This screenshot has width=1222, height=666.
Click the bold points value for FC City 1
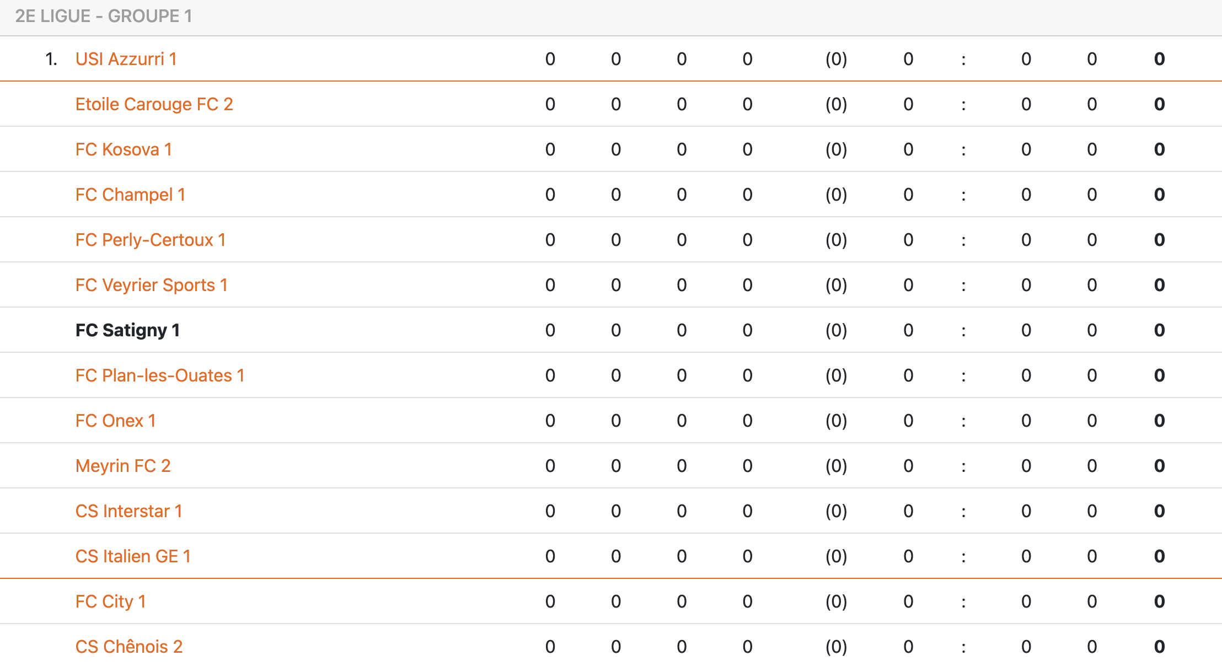pos(1159,601)
